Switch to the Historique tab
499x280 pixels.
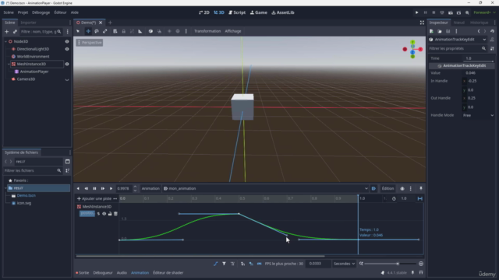click(479, 23)
